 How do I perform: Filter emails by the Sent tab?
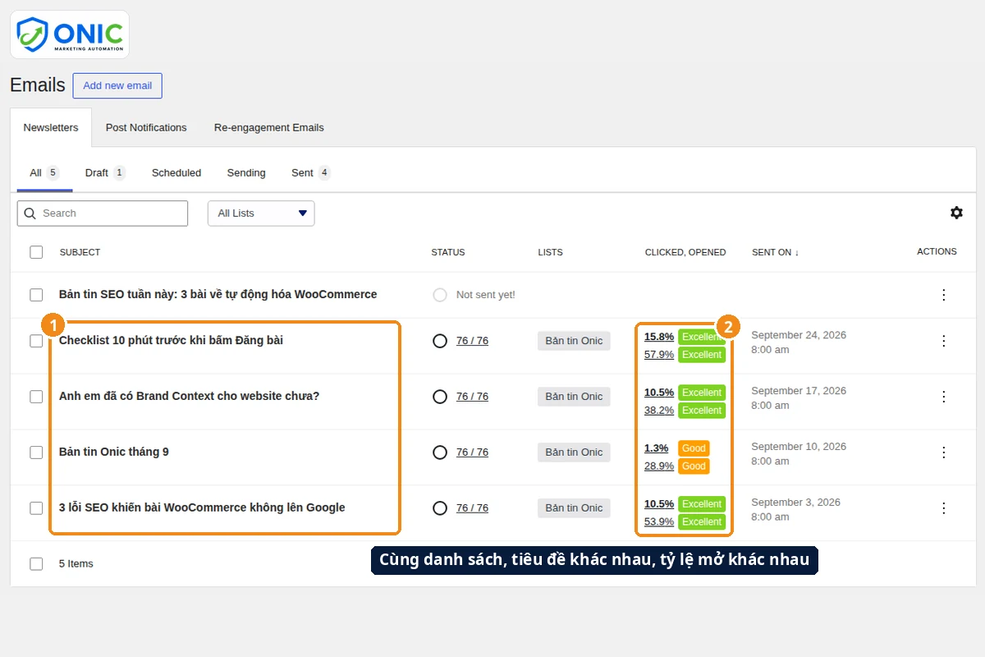point(311,173)
